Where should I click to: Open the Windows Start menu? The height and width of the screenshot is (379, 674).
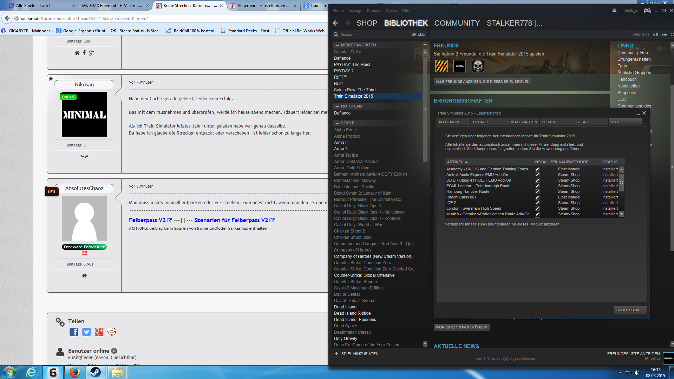[x=9, y=372]
